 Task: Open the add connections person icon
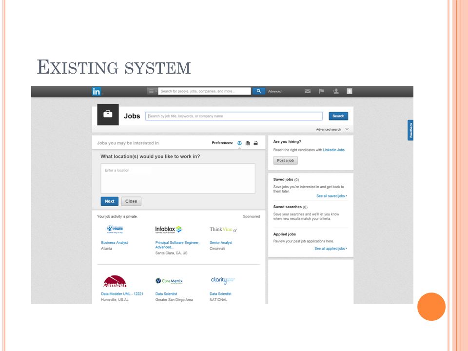336,91
